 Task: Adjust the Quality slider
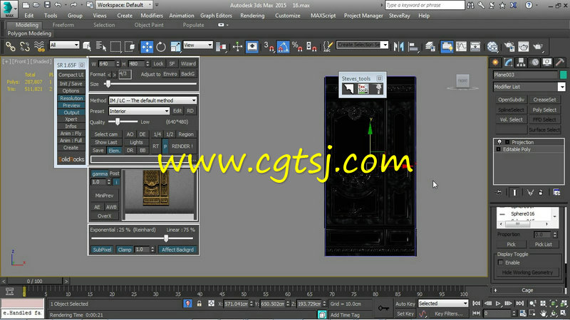click(x=118, y=122)
